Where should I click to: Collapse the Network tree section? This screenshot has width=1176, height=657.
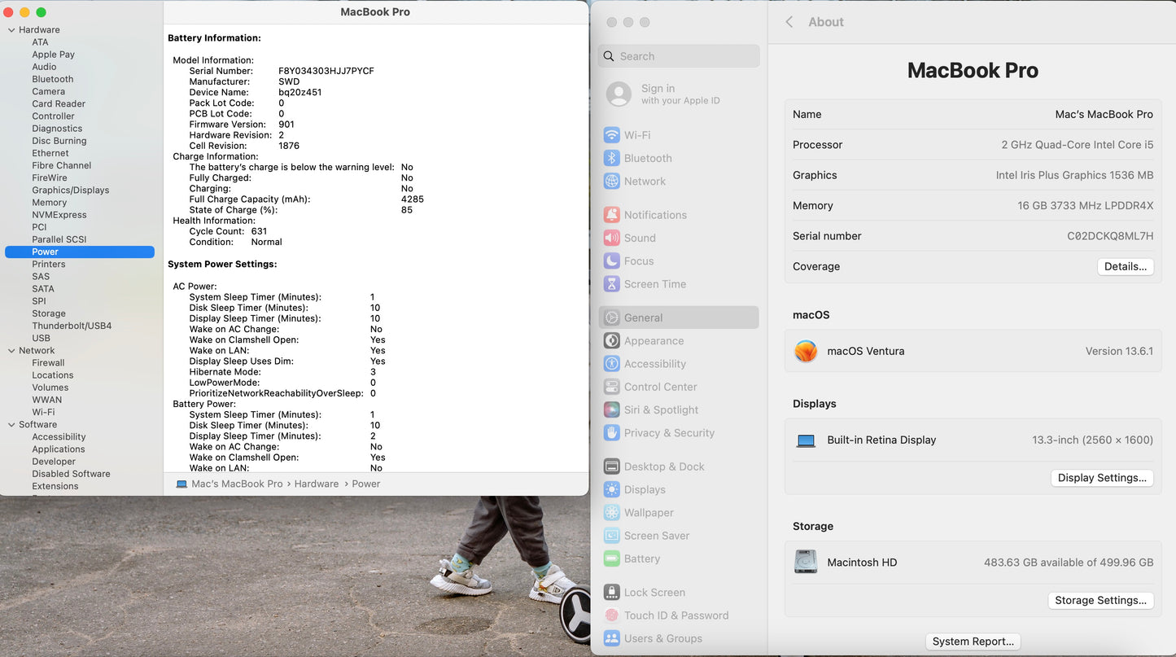pyautogui.click(x=11, y=351)
